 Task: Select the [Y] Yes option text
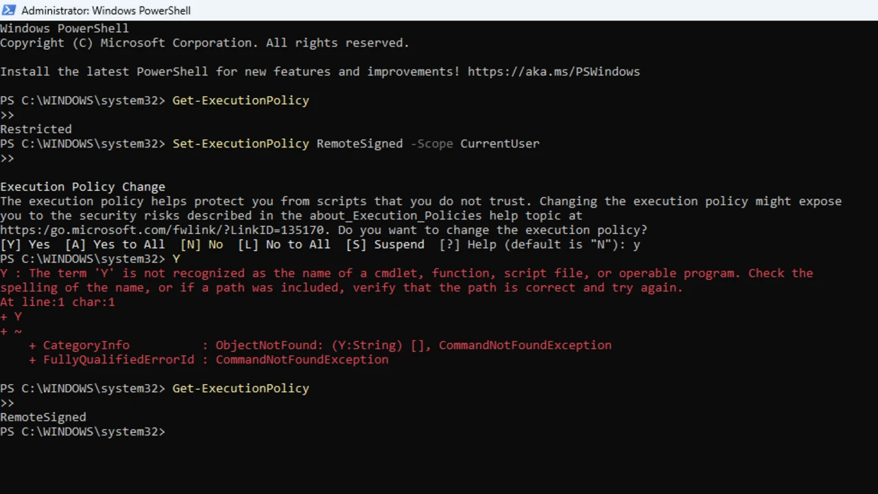tap(26, 244)
